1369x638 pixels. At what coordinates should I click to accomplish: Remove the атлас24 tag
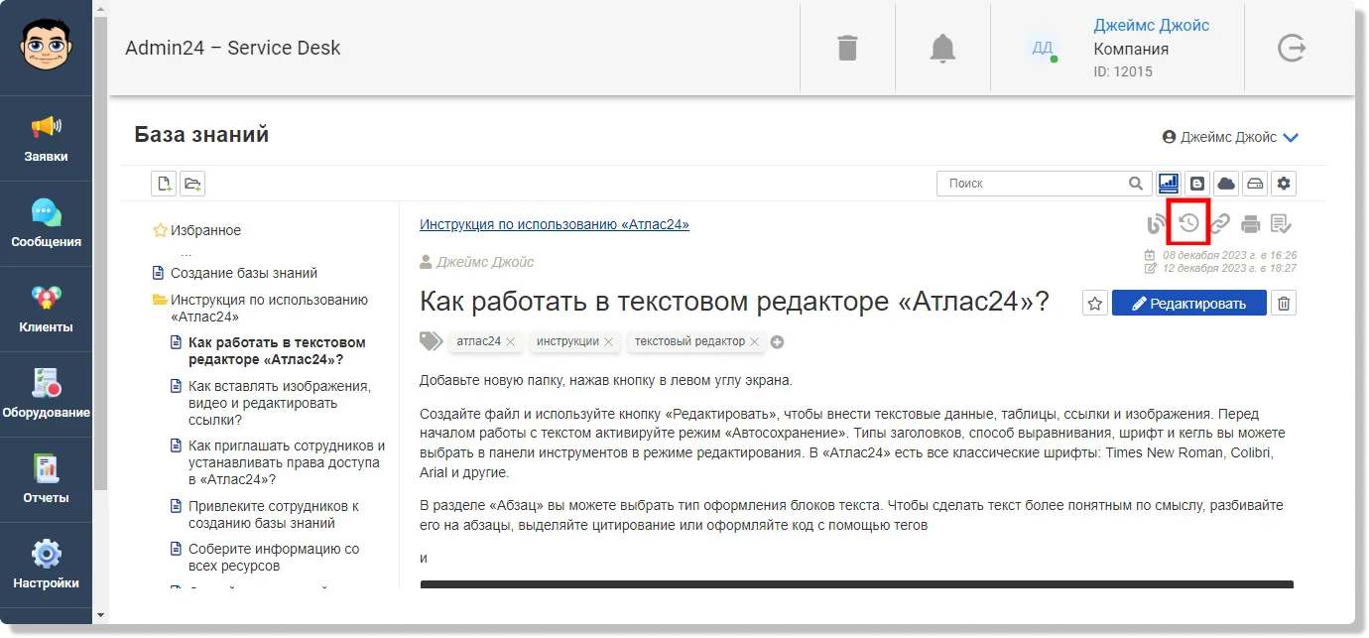(x=510, y=341)
